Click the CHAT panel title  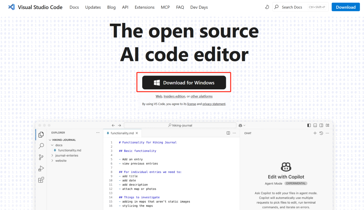click(x=248, y=133)
